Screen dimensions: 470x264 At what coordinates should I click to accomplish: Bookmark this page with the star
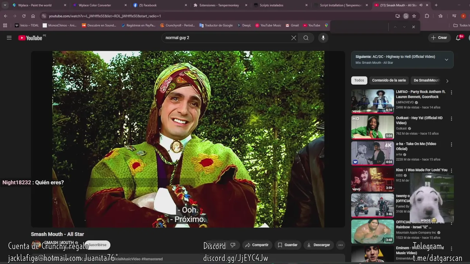(414, 16)
